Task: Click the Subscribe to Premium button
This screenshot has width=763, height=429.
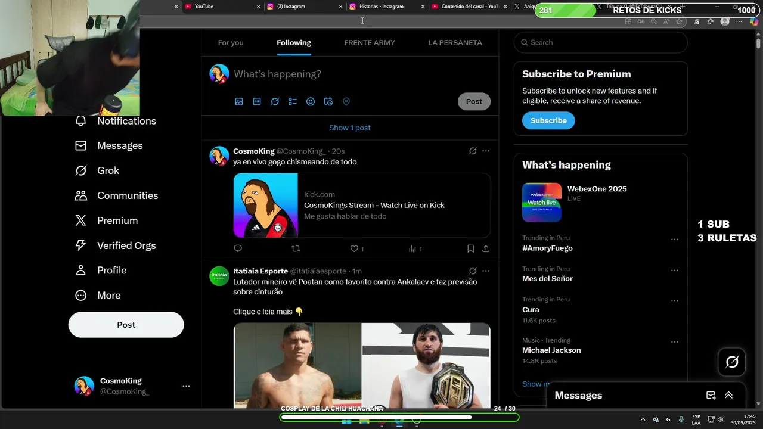Action: [x=548, y=120]
